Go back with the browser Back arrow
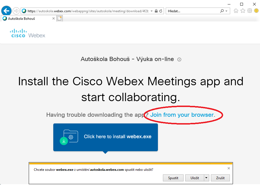This screenshot has width=260, height=185. click(6, 11)
